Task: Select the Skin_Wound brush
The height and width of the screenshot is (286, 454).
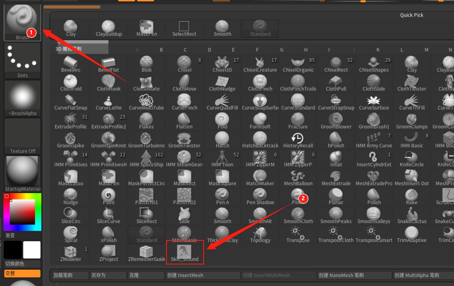Action: (x=184, y=252)
